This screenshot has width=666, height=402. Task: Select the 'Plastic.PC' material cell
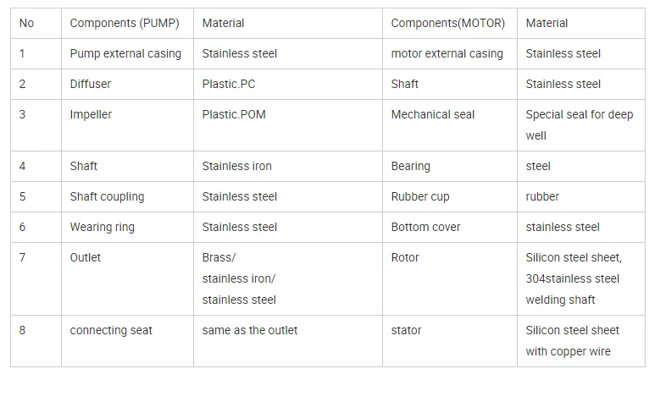(288, 85)
